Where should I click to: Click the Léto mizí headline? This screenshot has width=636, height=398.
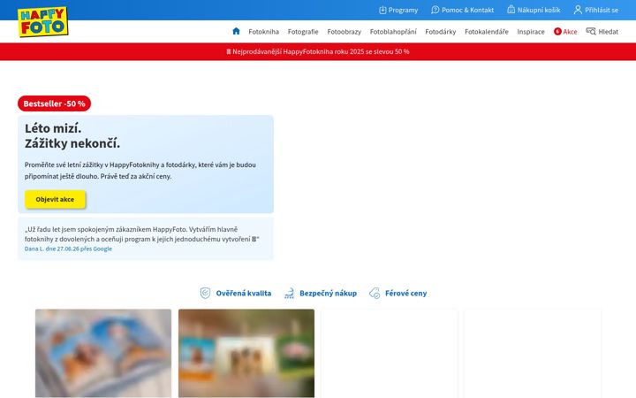tap(72, 135)
